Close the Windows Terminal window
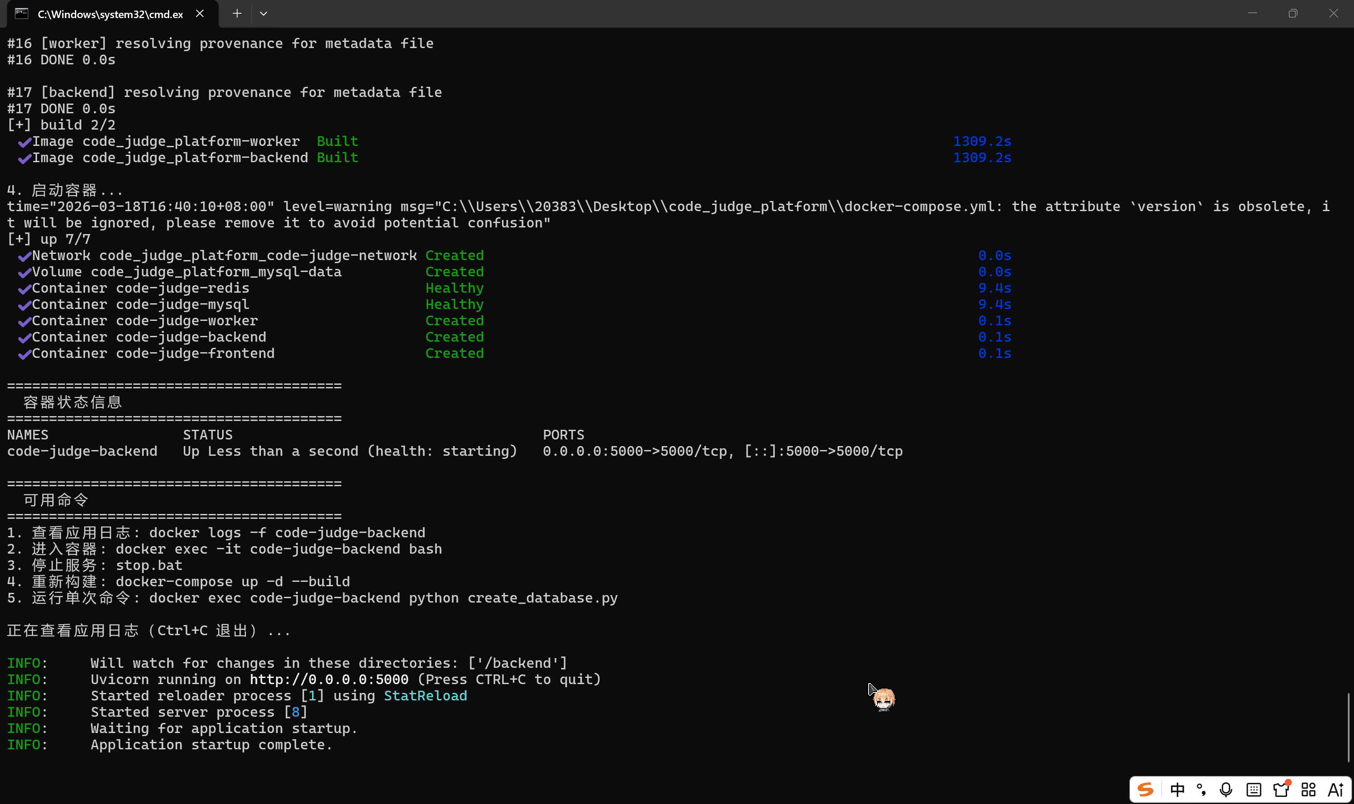The width and height of the screenshot is (1354, 804). coord(1333,14)
